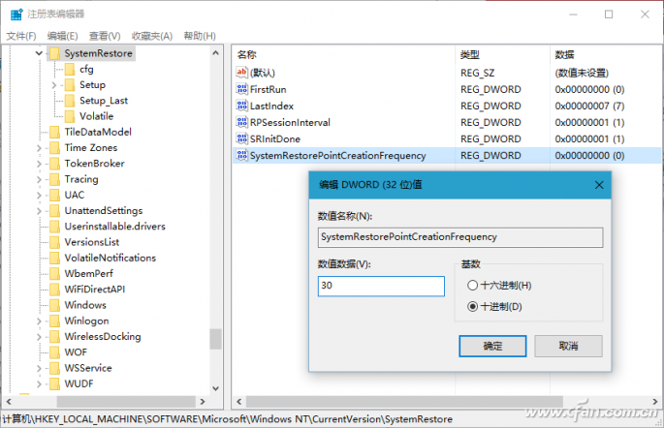Click the DWORD icon next to SRInitDone
This screenshot has height=428, width=664.
point(241,138)
